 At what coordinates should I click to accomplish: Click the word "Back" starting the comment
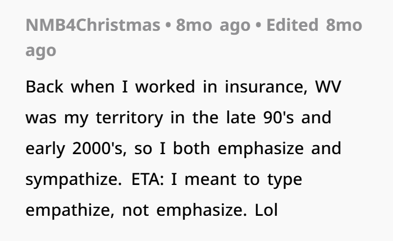coord(44,87)
